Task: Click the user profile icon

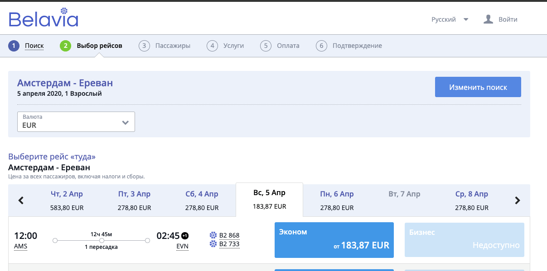Action: tap(488, 19)
